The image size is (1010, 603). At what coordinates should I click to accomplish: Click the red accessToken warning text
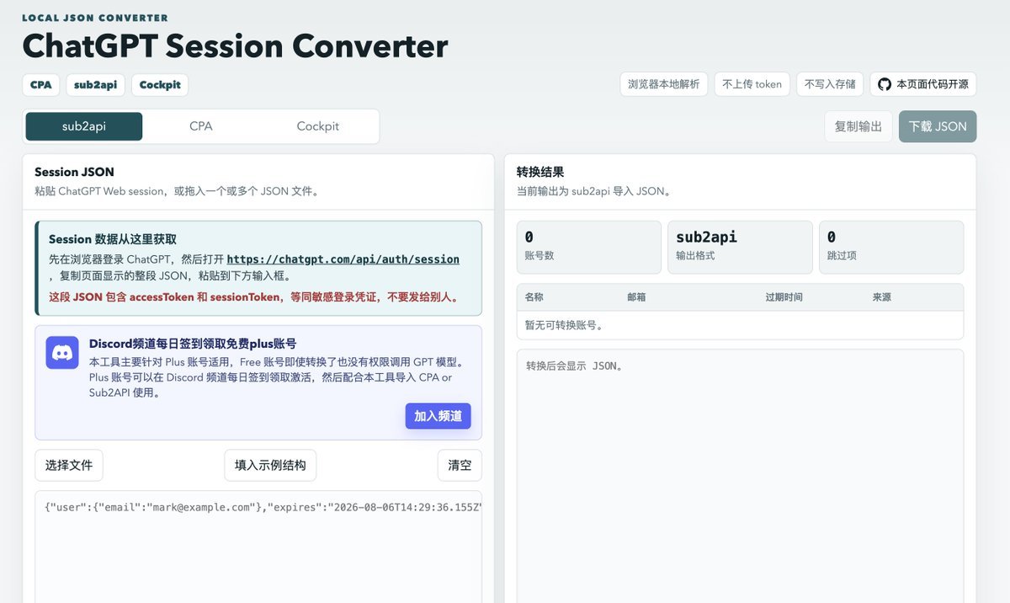click(x=253, y=297)
